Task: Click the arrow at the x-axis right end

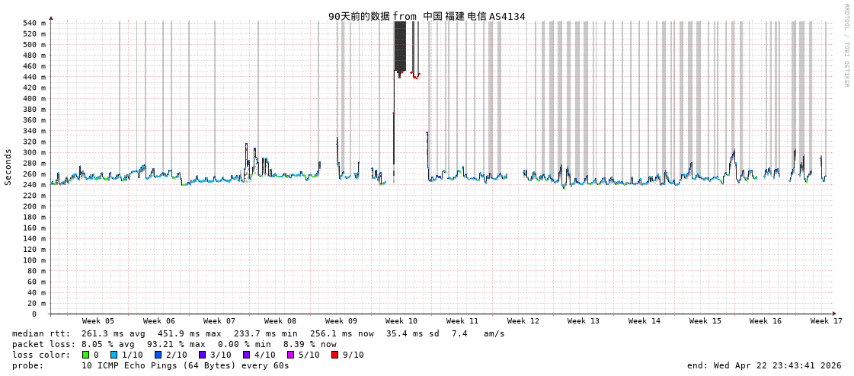Action: tap(834, 314)
